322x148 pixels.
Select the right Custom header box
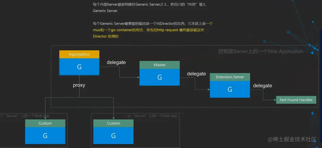tap(113, 123)
